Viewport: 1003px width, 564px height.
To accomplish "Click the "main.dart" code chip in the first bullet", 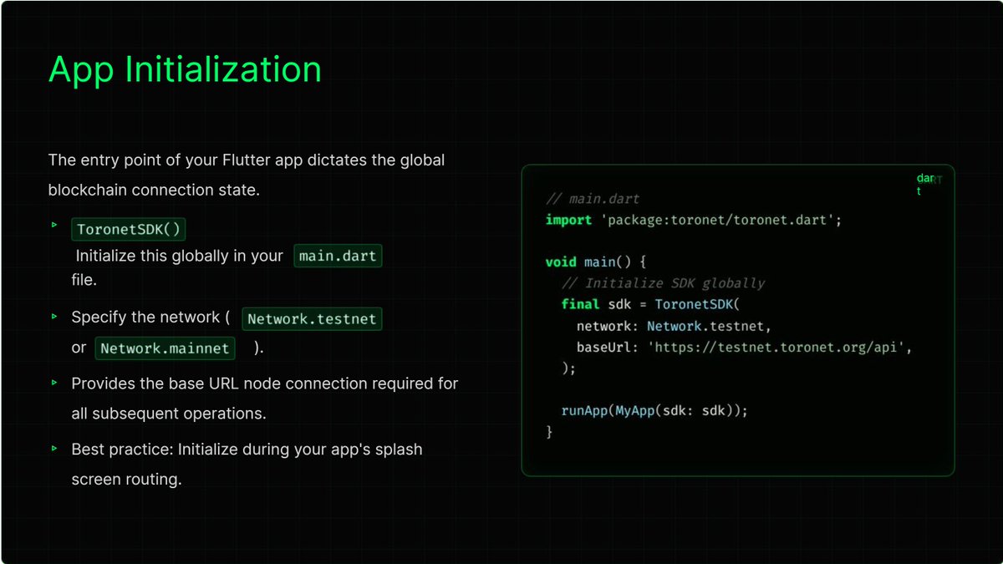I will tap(338, 256).
